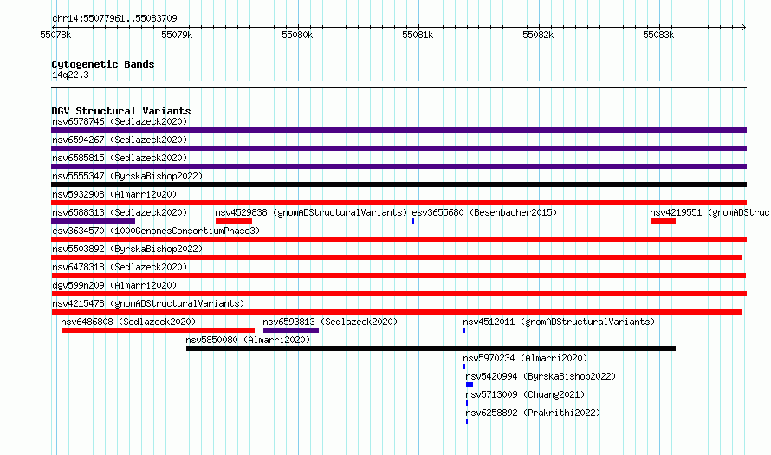The width and height of the screenshot is (771, 455).
Task: Click the Cytogenetic Bands track title
Action: coord(103,64)
